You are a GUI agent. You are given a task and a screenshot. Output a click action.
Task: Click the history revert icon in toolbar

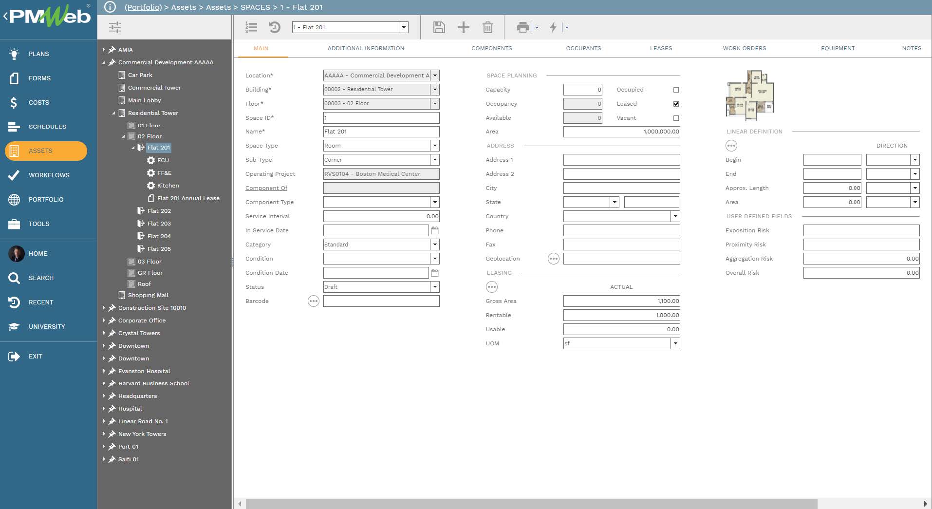click(275, 27)
